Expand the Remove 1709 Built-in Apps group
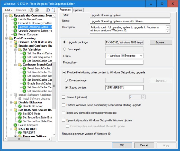Screen dimensions: 180x151 pos(11,42)
